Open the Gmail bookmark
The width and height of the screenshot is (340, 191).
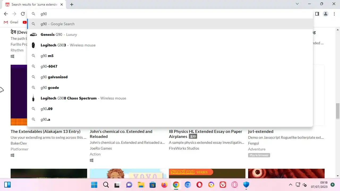tap(11, 22)
